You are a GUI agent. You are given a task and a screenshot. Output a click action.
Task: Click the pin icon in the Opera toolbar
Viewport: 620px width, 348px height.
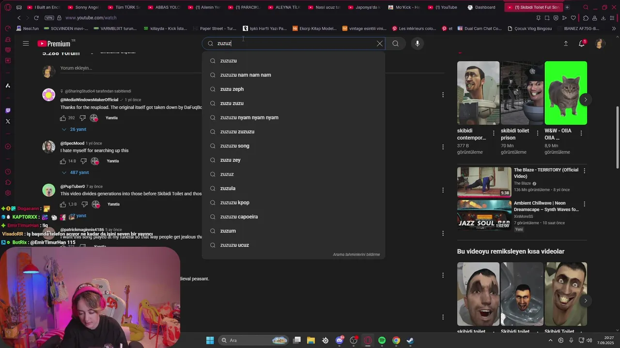(x=538, y=18)
